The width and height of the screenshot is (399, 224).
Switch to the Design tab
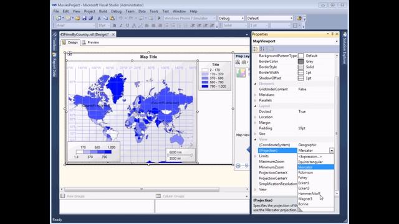pyautogui.click(x=70, y=42)
